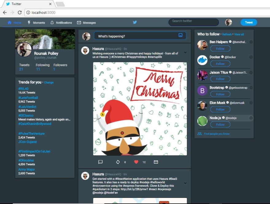Open the #QaizKhanInBollywood trend

coord(35,124)
